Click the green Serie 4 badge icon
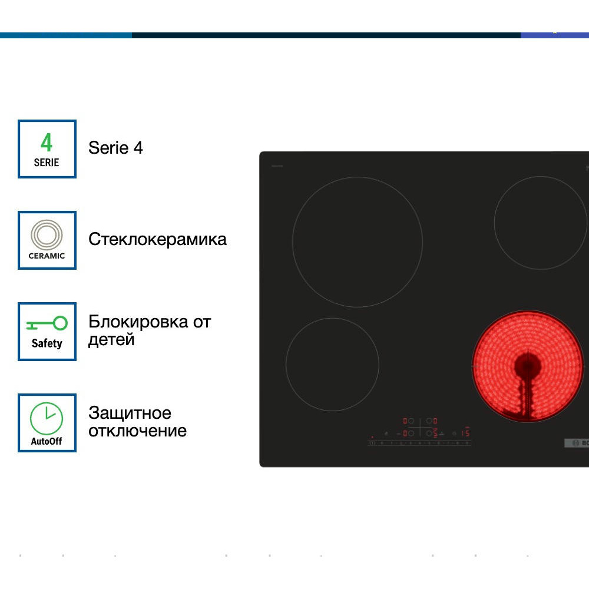589x589 pixels. 47,148
